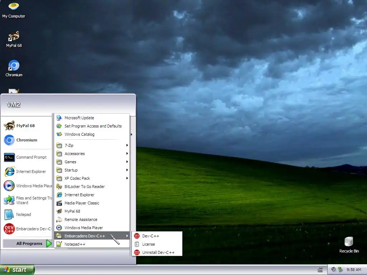Launch Media Player Classic

[92, 203]
